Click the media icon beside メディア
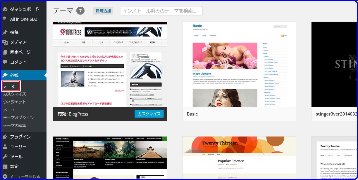 (x=5, y=42)
